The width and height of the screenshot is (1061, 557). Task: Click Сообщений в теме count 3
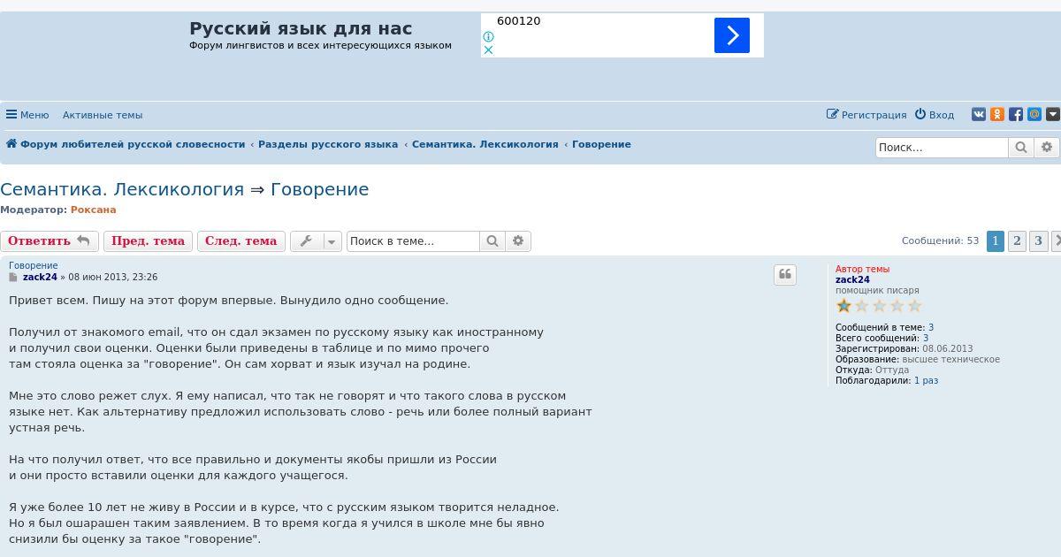pos(931,328)
